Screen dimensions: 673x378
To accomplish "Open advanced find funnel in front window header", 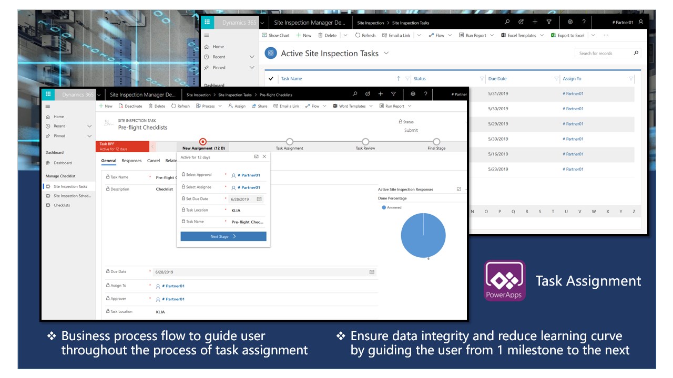I will pyautogui.click(x=393, y=94).
